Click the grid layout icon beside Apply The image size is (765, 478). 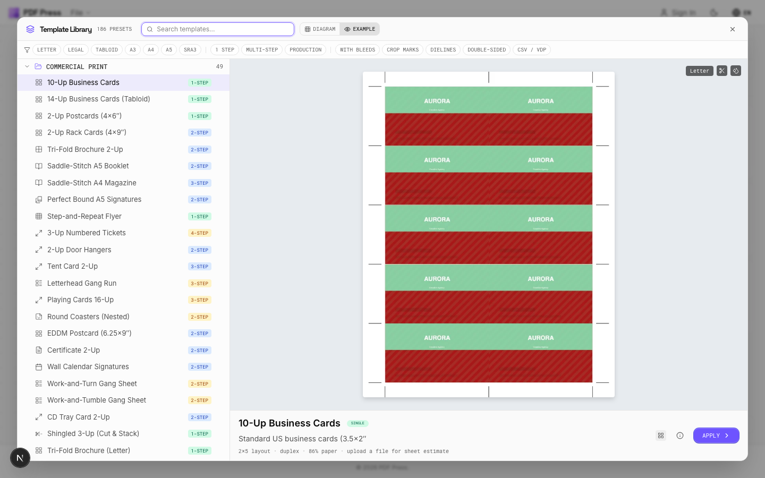(661, 436)
